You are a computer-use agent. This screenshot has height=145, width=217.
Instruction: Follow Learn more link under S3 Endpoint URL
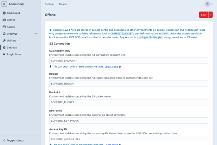[111, 66]
